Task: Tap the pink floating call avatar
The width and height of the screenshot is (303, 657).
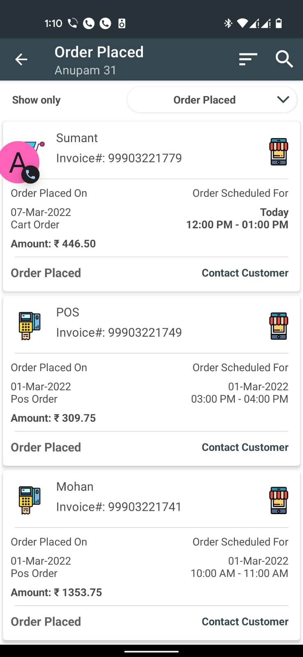Action: pyautogui.click(x=19, y=163)
